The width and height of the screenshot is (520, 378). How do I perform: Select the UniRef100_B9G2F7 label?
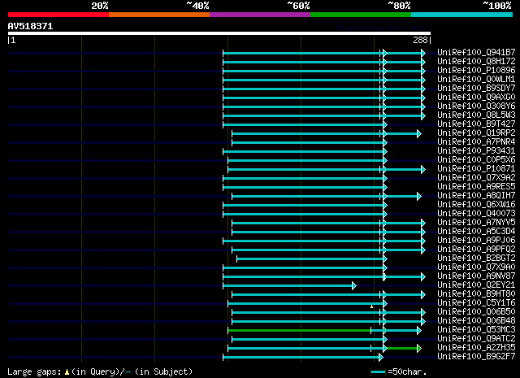[476, 357]
